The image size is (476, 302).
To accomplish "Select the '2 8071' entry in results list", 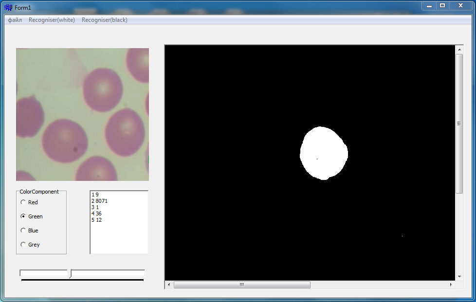I will pyautogui.click(x=100, y=201).
